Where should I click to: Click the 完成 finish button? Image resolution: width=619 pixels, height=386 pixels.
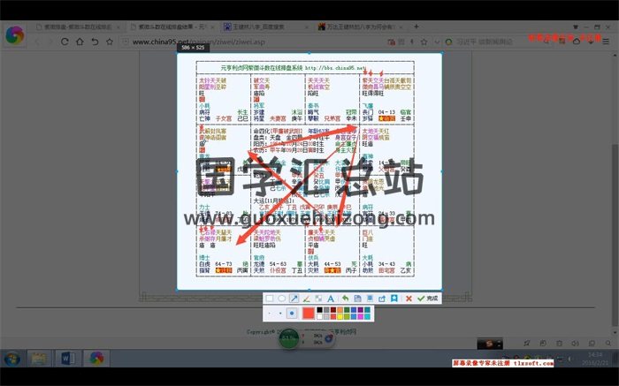428,299
